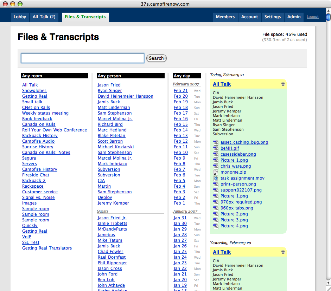Open the Weekly status meeting room
This screenshot has width=331, height=291.
point(45,113)
